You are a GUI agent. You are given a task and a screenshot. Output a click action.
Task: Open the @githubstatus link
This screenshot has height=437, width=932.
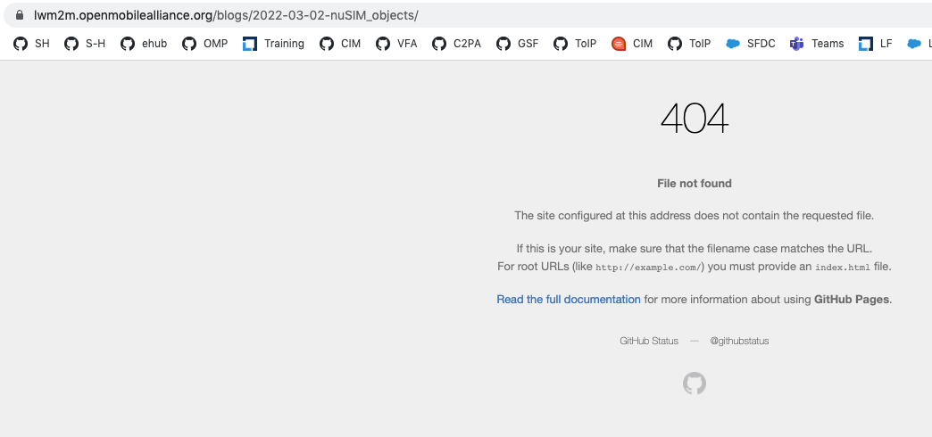(739, 341)
